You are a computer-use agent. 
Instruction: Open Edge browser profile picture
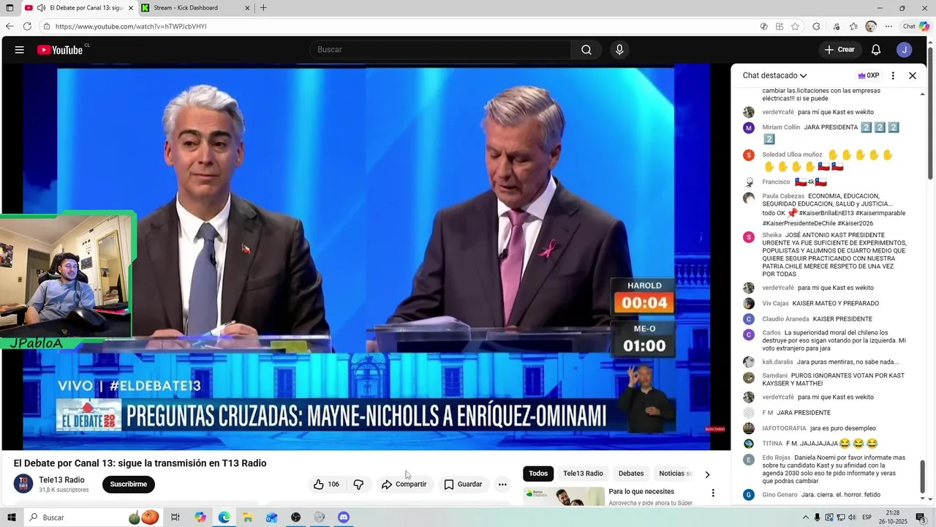pos(871,26)
